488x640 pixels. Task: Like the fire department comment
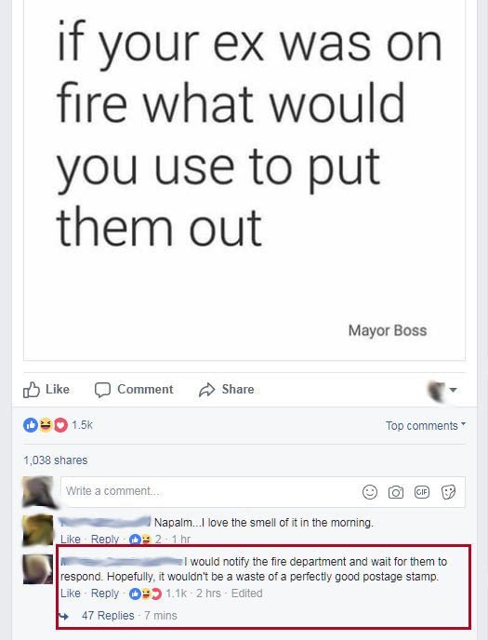click(x=70, y=593)
